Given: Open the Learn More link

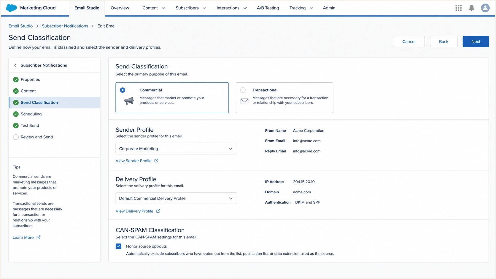Looking at the screenshot, I should [x=23, y=237].
